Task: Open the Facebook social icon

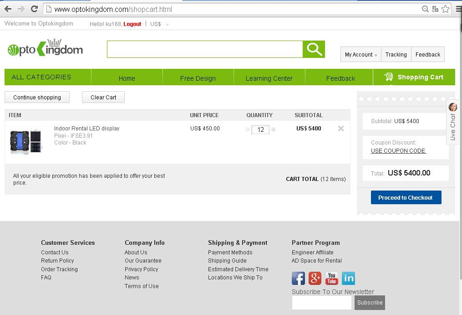Action: click(298, 278)
